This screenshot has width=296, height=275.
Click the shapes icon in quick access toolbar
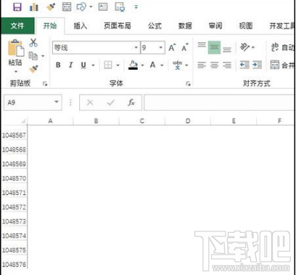tap(81, 7)
